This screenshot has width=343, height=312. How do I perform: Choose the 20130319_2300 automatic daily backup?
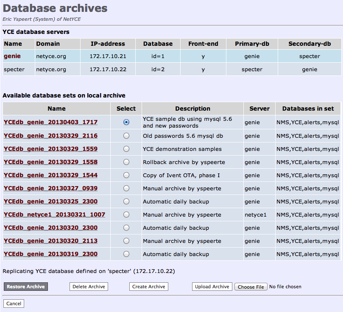(x=126, y=253)
